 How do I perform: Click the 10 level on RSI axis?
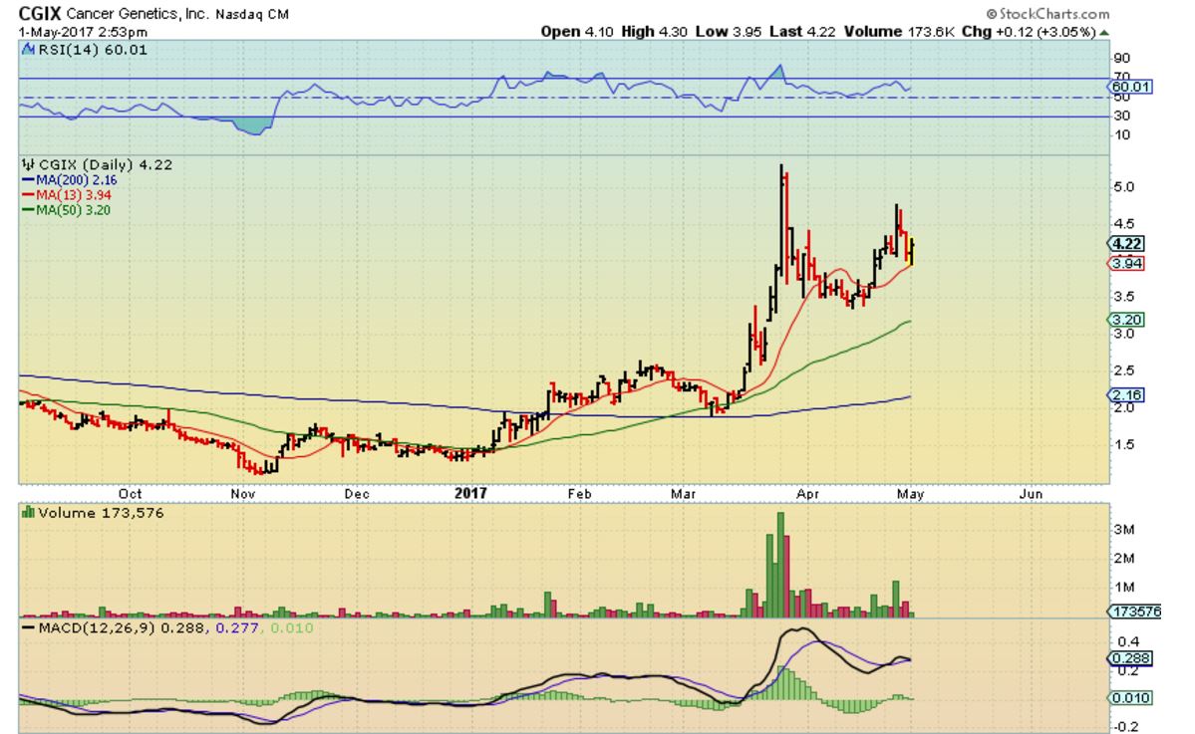tap(1122, 135)
